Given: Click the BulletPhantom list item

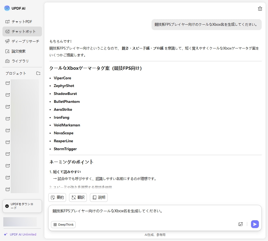Looking at the screenshot, I should pos(67,102).
